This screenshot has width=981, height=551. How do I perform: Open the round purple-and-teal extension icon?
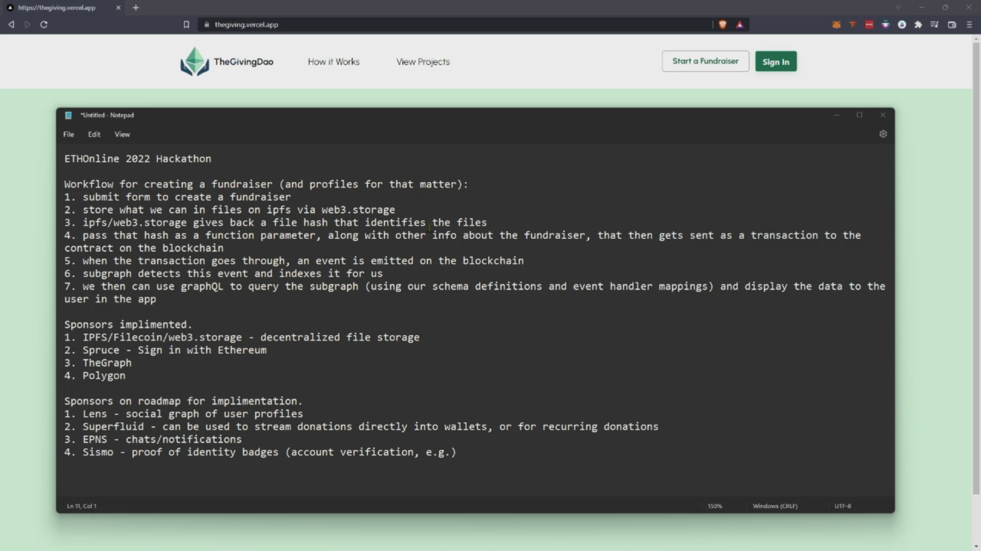point(885,24)
